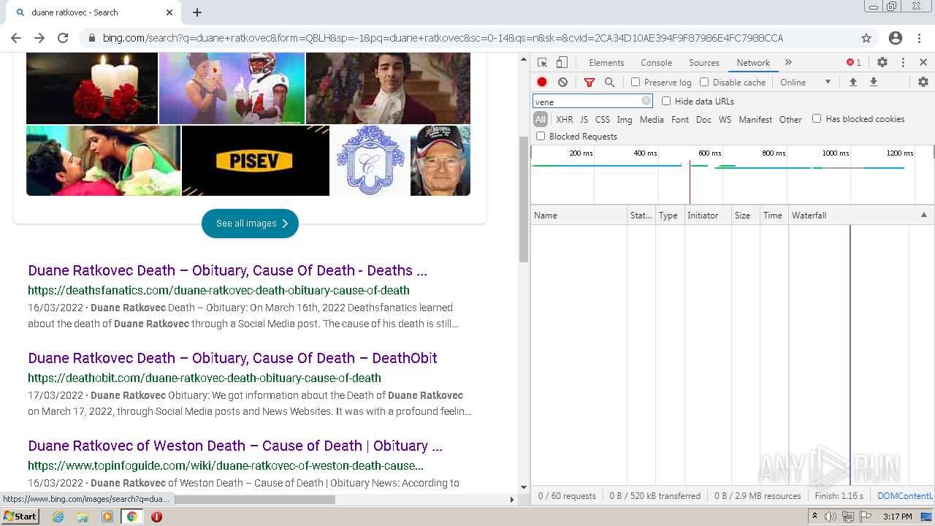Image resolution: width=935 pixels, height=526 pixels.
Task: Export HAR with the download arrow
Action: click(873, 83)
